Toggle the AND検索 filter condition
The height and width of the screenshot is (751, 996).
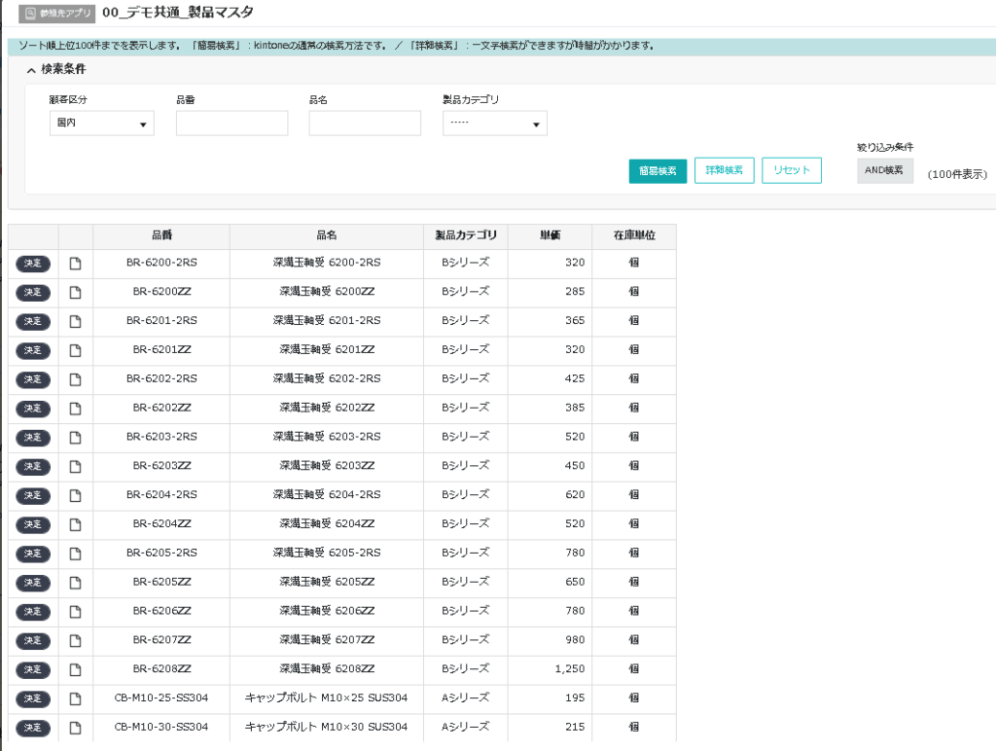tap(884, 170)
